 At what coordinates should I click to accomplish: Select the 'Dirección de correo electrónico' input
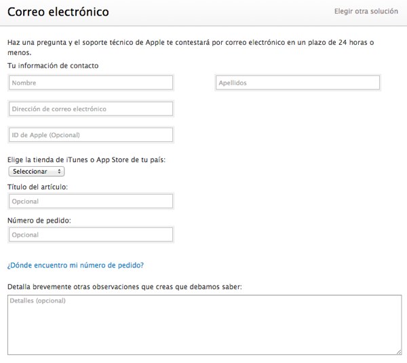coord(91,109)
